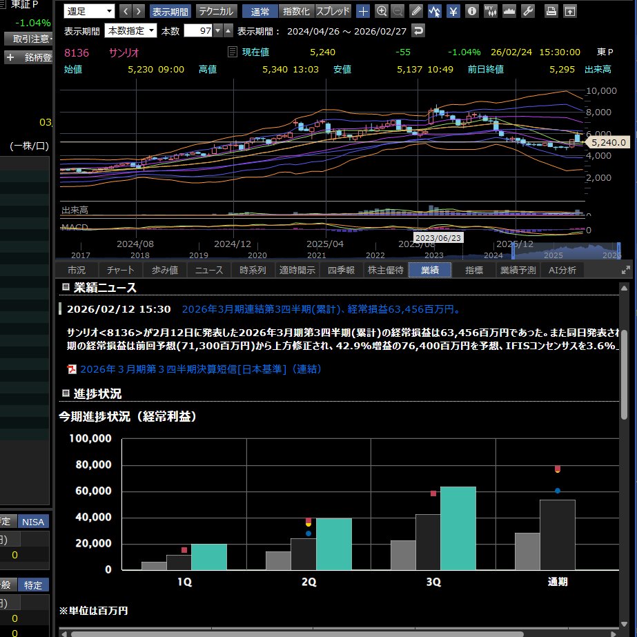This screenshot has height=637, width=637.
Task: Go to previous chart period arrow
Action: (126, 11)
